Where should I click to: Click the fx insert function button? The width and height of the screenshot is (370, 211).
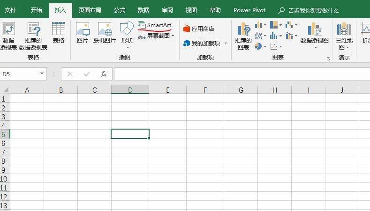coord(104,74)
